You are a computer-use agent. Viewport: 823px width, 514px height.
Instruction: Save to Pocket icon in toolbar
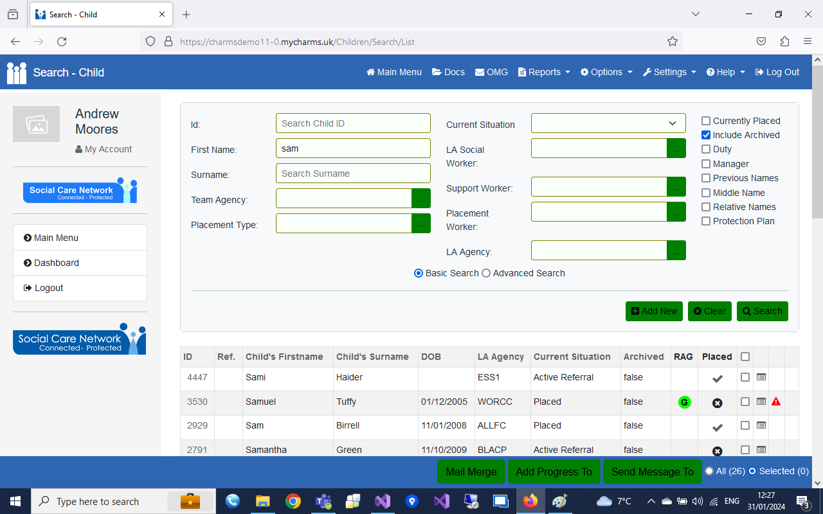[x=761, y=42]
